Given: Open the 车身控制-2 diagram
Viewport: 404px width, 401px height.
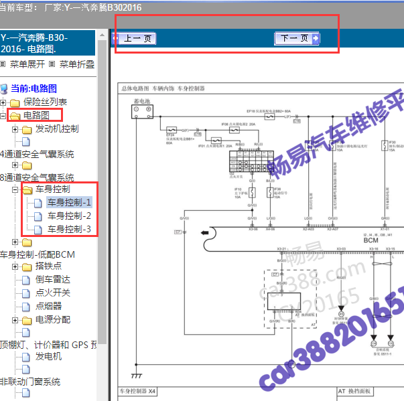Looking at the screenshot, I should click(x=69, y=216).
